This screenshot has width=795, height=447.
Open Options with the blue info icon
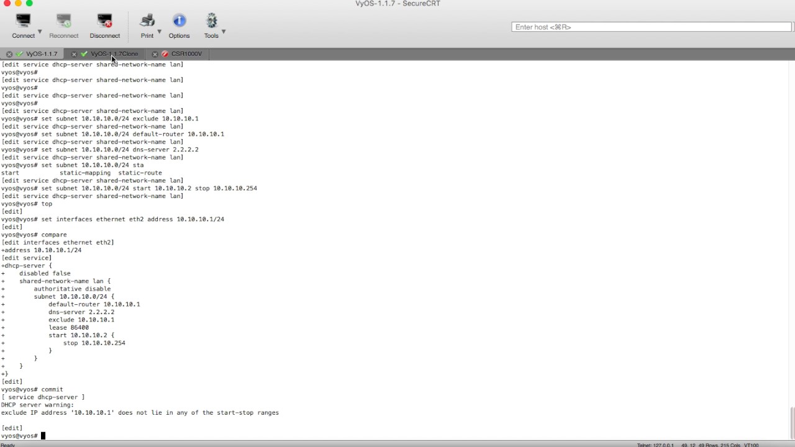pos(179,21)
